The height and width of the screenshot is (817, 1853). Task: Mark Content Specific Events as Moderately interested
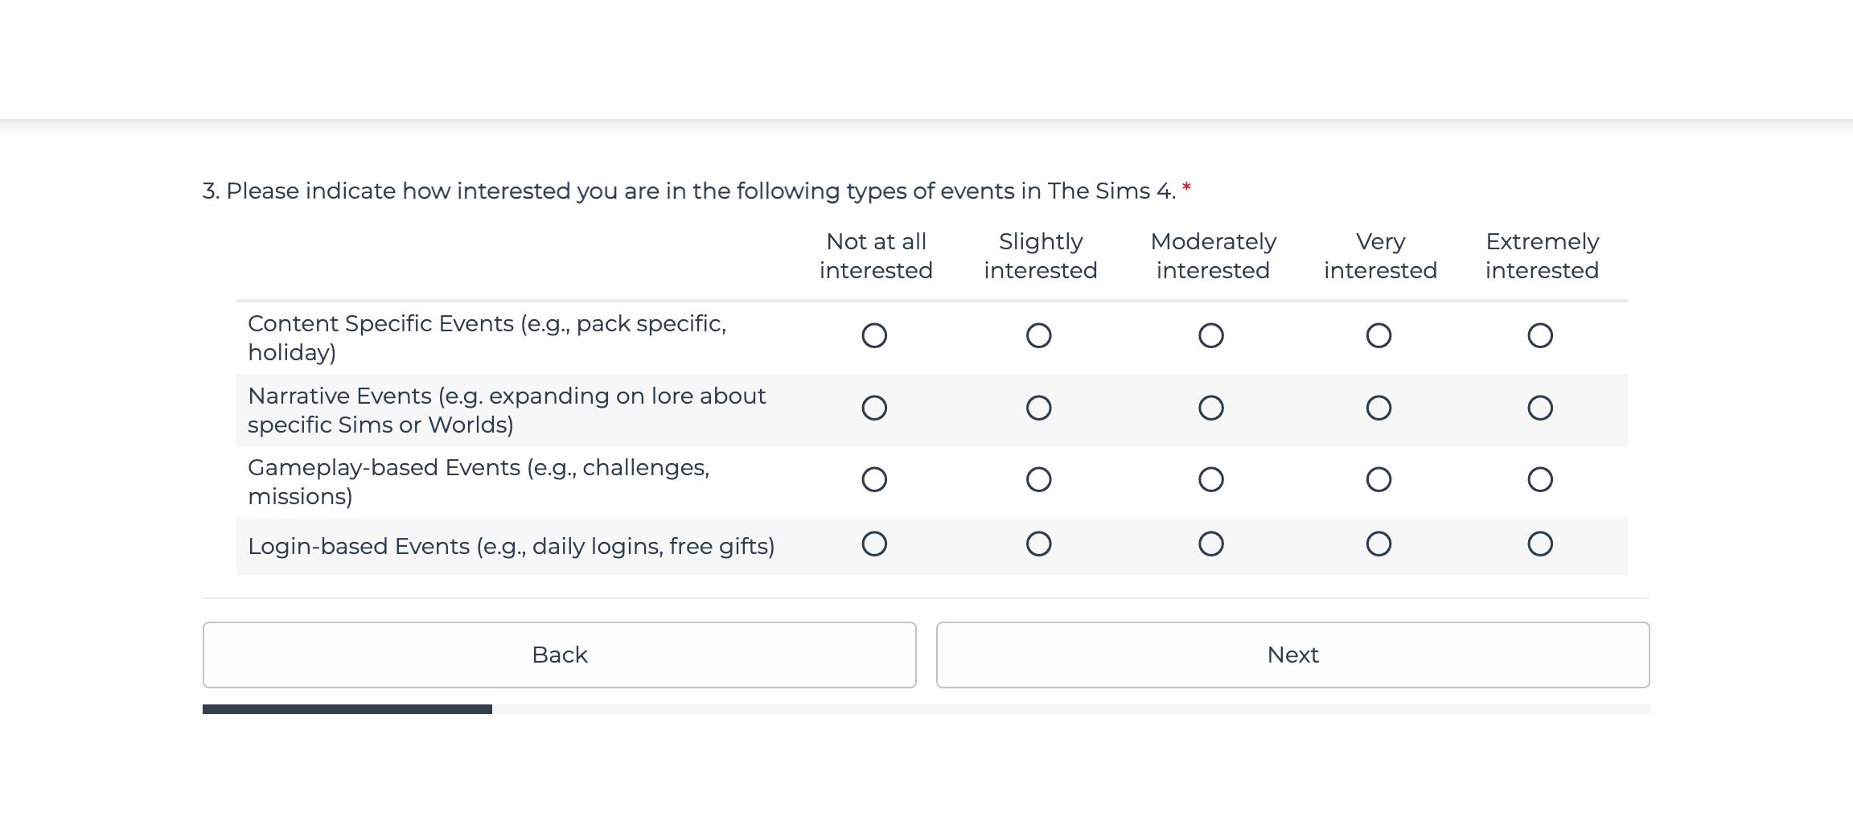pos(1211,335)
